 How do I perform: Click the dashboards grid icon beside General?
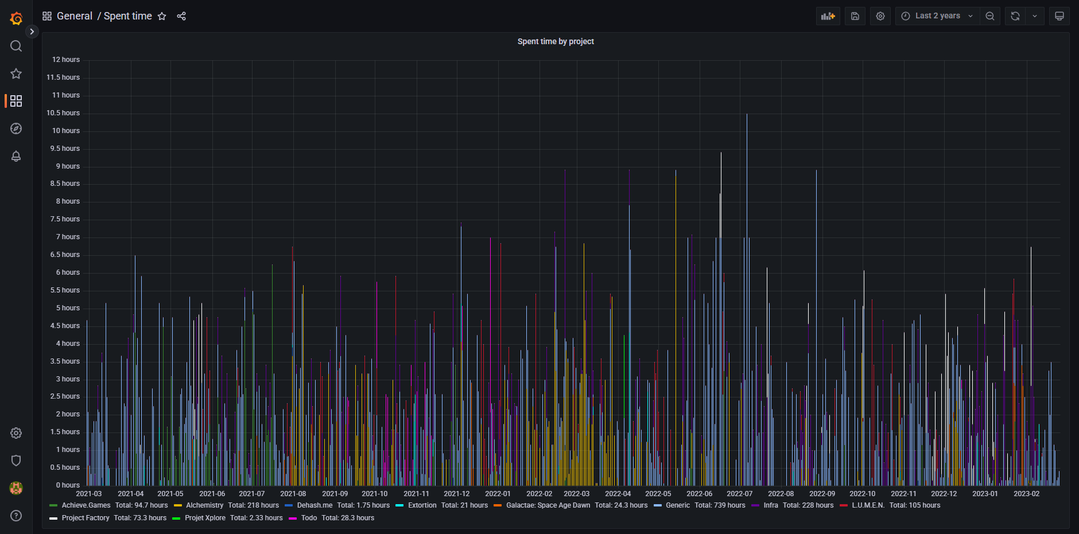[x=47, y=16]
